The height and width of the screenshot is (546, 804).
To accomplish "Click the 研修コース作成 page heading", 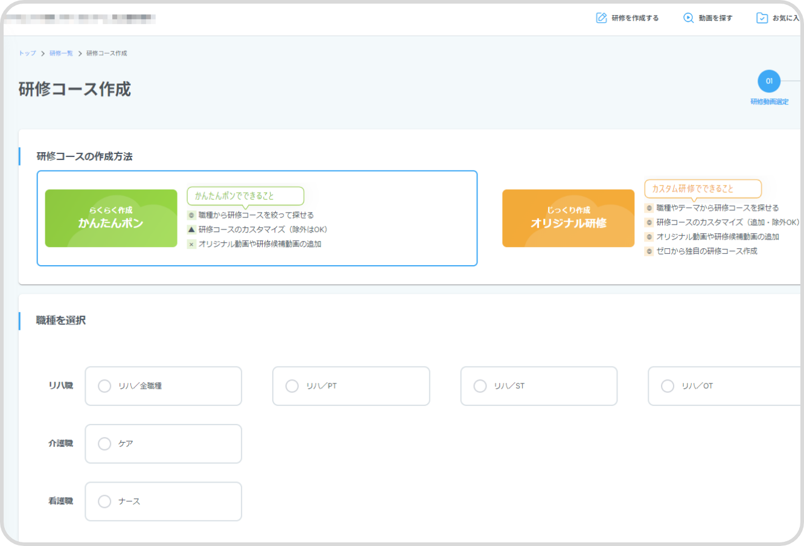I will pyautogui.click(x=75, y=89).
